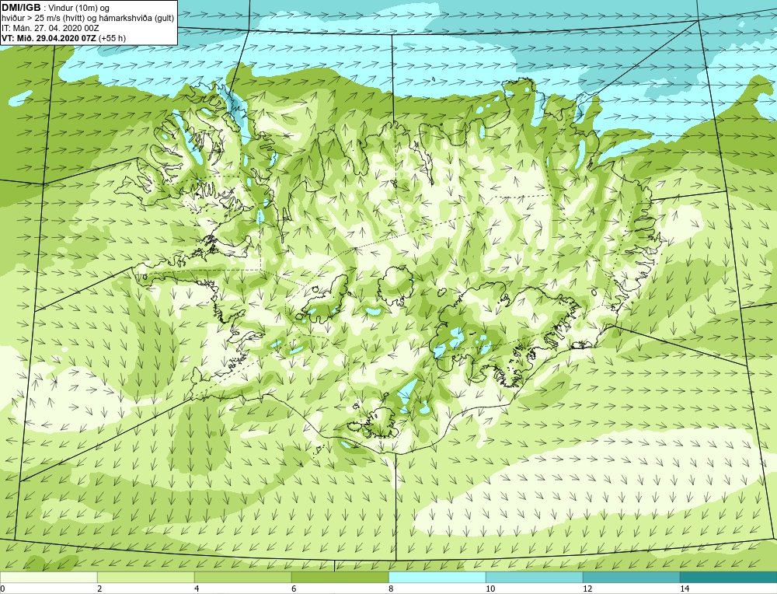Screen dimensions: 777x594
Task: Click the 2–4 m/s light green legend swatch
Action: (146, 577)
